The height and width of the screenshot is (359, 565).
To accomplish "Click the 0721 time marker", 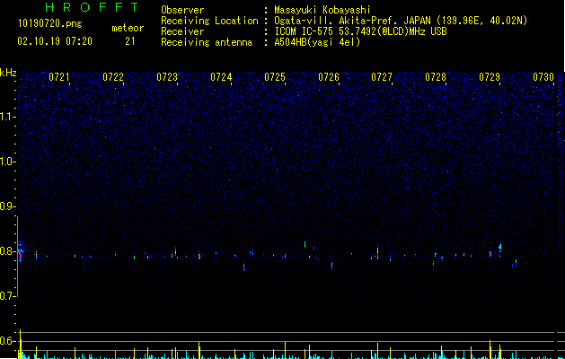I will [x=59, y=77].
